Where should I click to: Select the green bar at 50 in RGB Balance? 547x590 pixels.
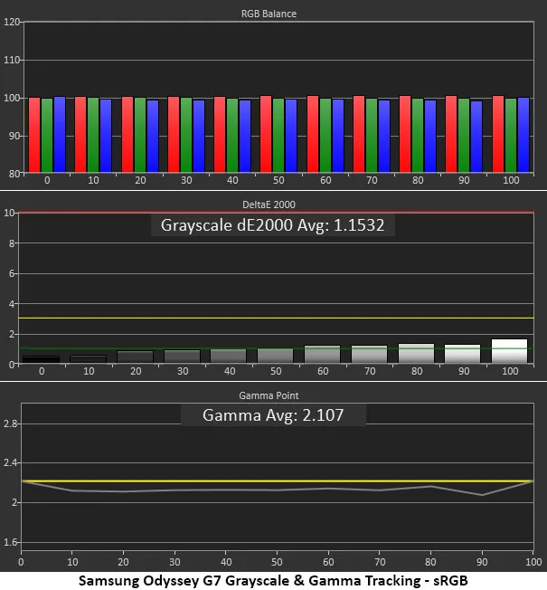pos(278,135)
